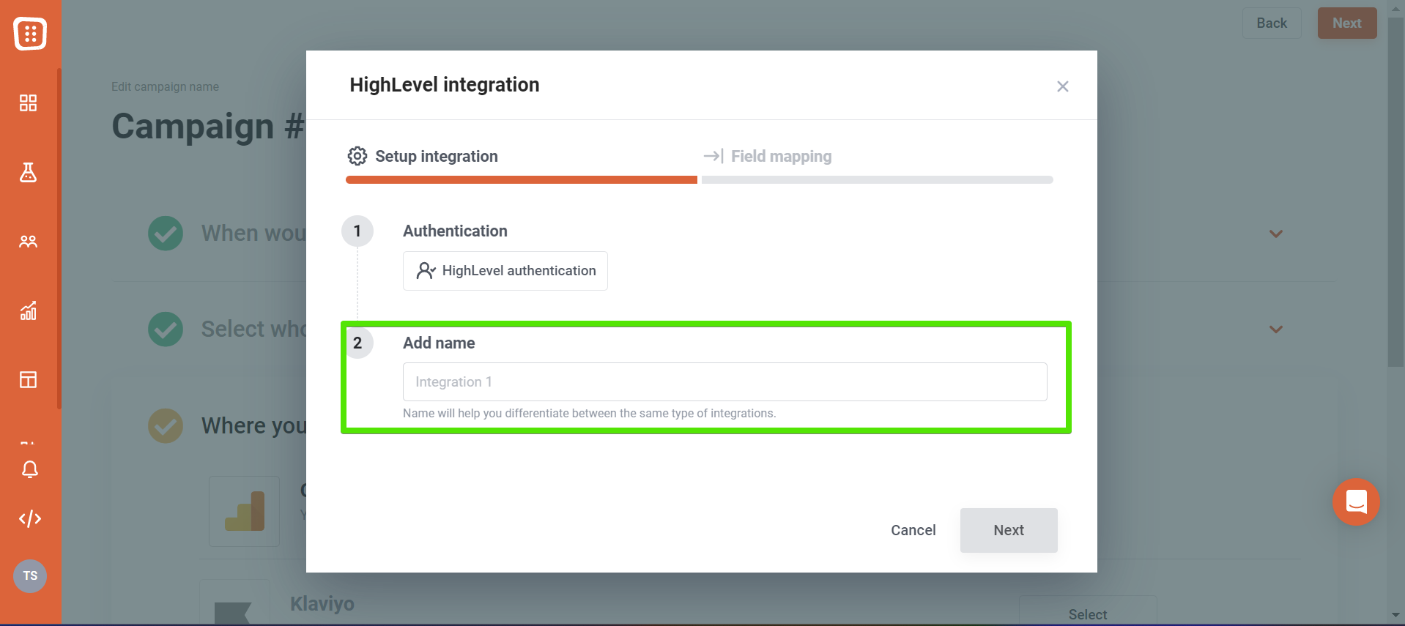
Task: Open the TS user avatar menu
Action: [30, 576]
